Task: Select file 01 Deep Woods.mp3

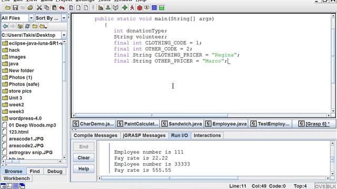Action: click(29, 125)
